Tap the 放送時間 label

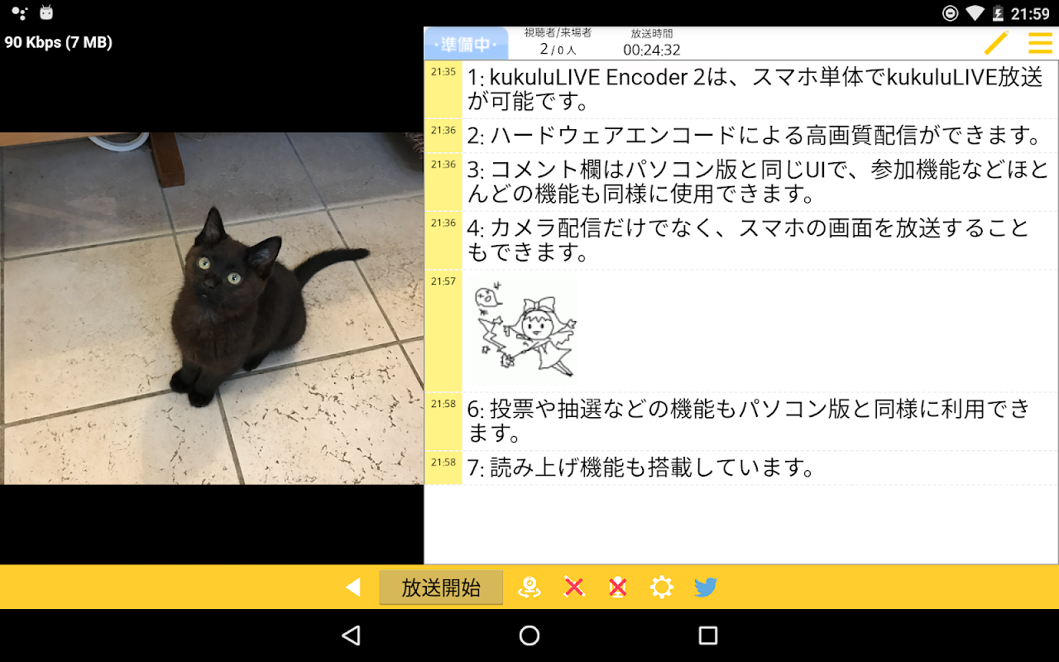[652, 33]
